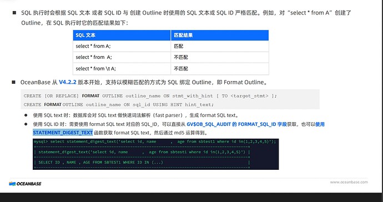
Task: Click the paragraph starting 'OceanBase 从'
Action: [x=144, y=82]
